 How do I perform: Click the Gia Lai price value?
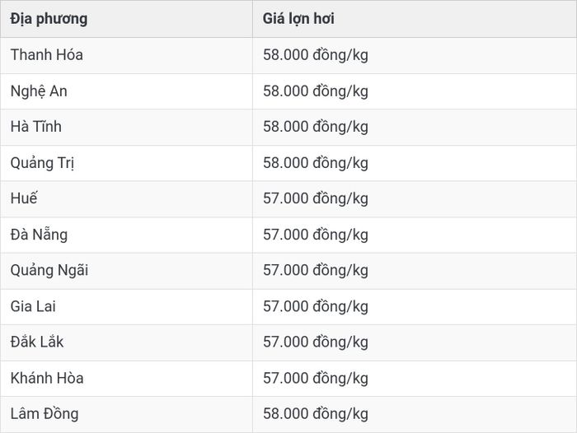pos(316,306)
